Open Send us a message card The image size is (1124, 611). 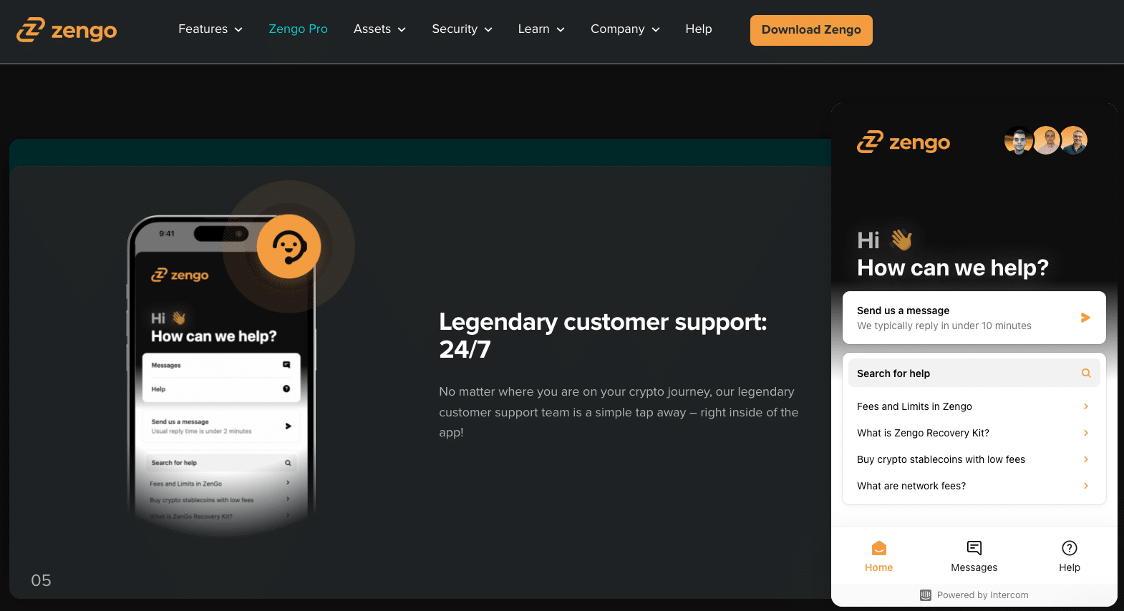974,318
